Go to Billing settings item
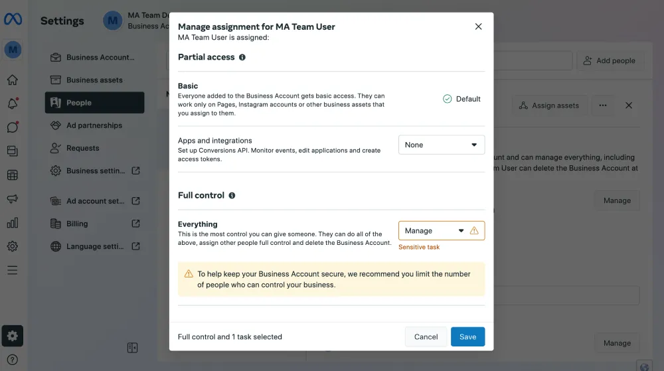The width and height of the screenshot is (664, 371). point(77,224)
